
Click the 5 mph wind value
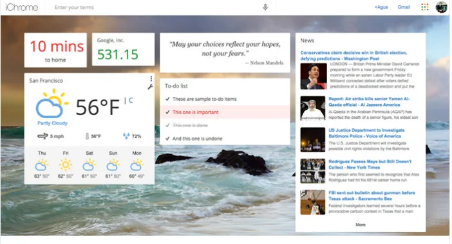(x=57, y=136)
